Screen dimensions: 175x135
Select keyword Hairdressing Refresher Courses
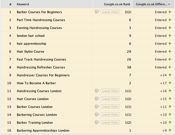coord(41,67)
